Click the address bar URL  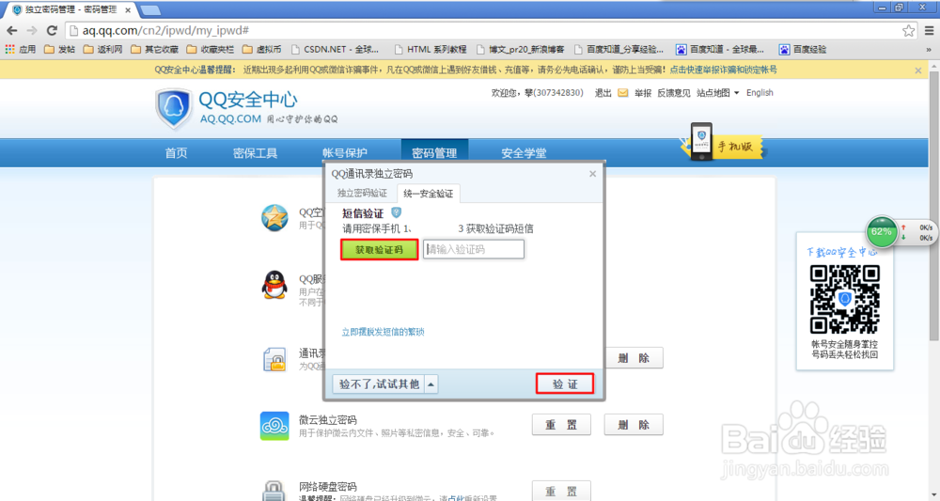(165, 31)
